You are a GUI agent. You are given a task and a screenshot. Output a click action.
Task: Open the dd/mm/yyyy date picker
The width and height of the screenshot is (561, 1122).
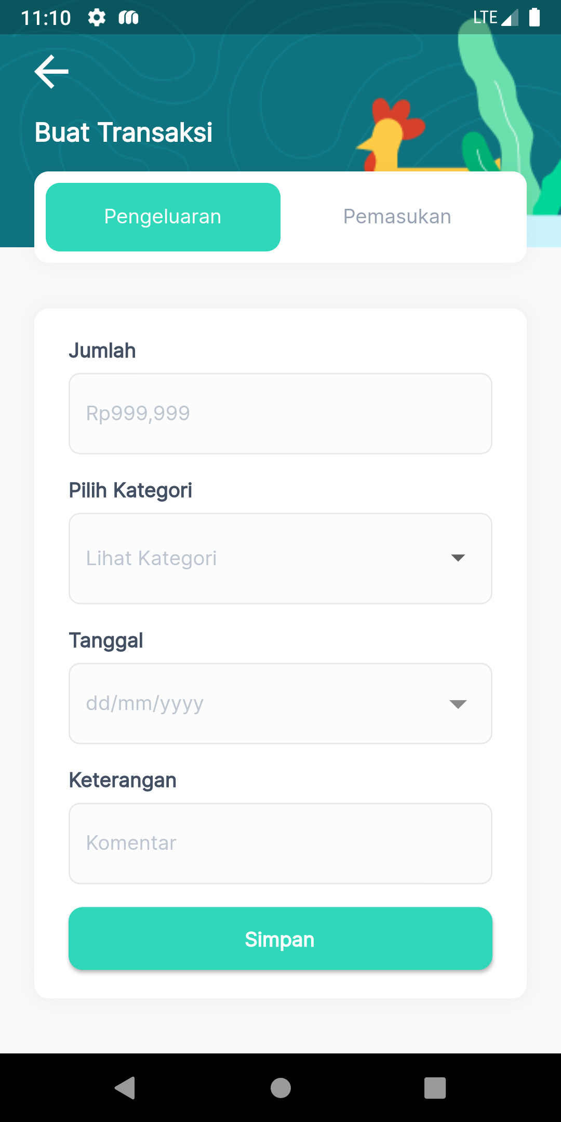click(x=260, y=703)
